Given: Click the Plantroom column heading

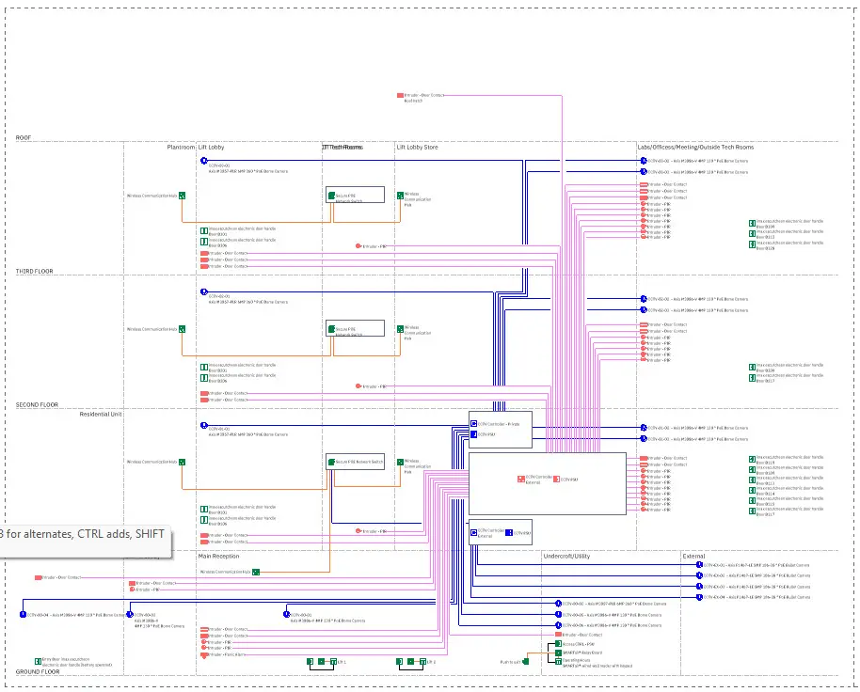Looking at the screenshot, I should tap(181, 148).
